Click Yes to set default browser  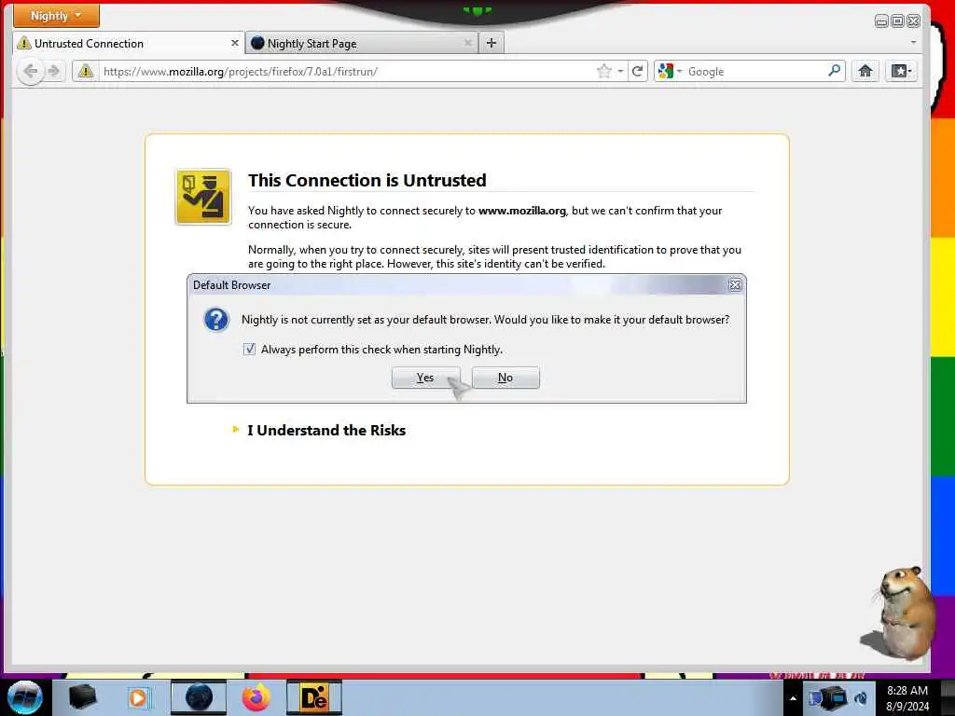[x=425, y=378]
